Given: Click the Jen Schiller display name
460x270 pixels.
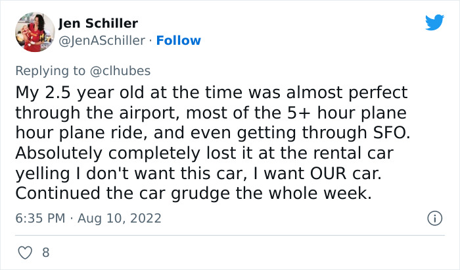Looking at the screenshot, I should 98,24.
